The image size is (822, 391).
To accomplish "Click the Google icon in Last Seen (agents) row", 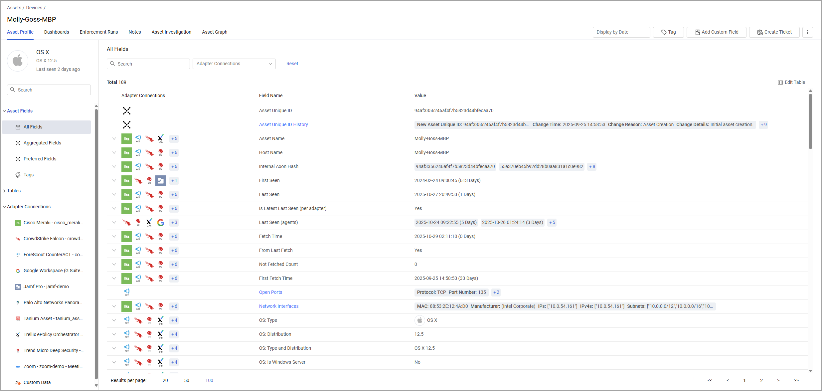I will [161, 223].
